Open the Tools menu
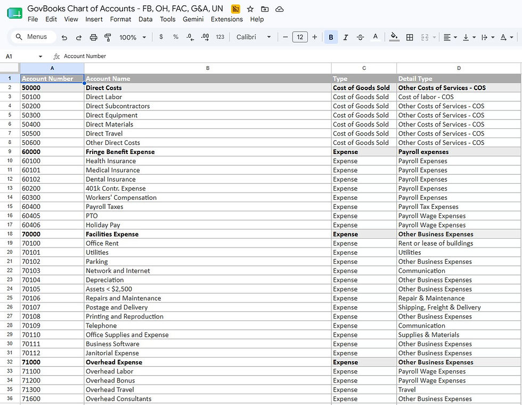This screenshot has width=522, height=405. 167,19
